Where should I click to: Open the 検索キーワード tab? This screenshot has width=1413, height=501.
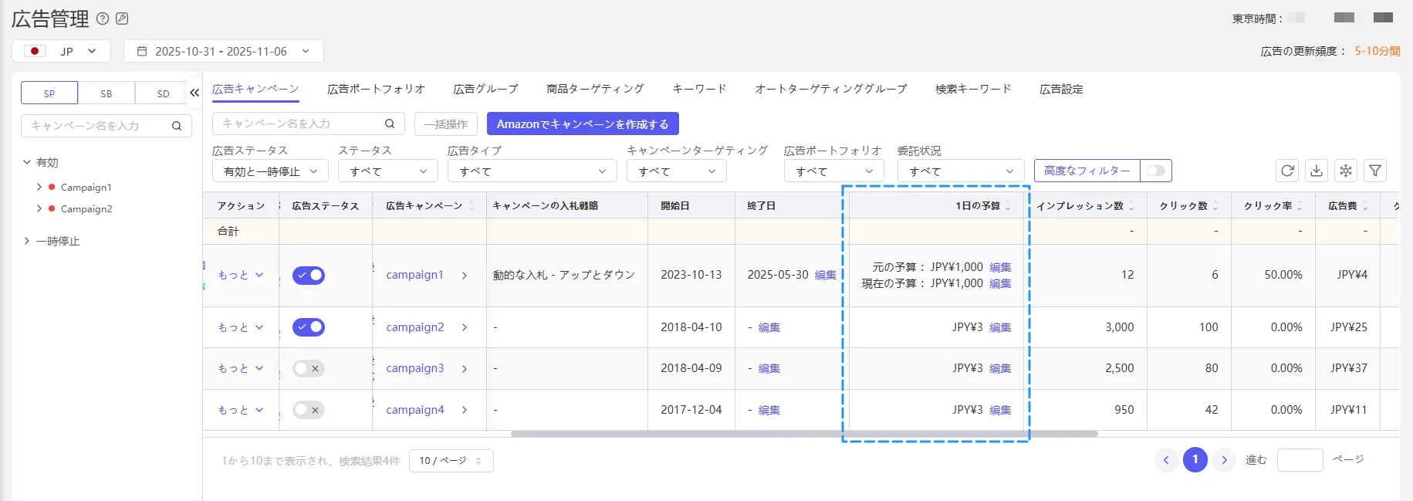pyautogui.click(x=973, y=89)
